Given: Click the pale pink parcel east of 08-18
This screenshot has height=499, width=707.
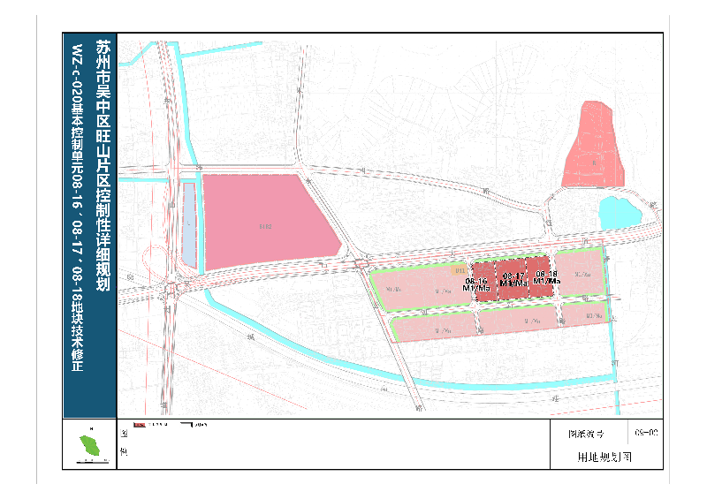Looking at the screenshot, I should click(x=581, y=276).
